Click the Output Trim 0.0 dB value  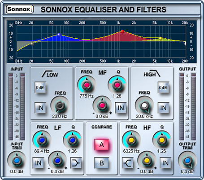coord(187,171)
